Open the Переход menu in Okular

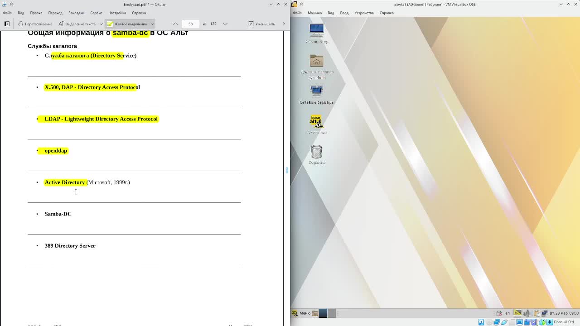tap(55, 13)
